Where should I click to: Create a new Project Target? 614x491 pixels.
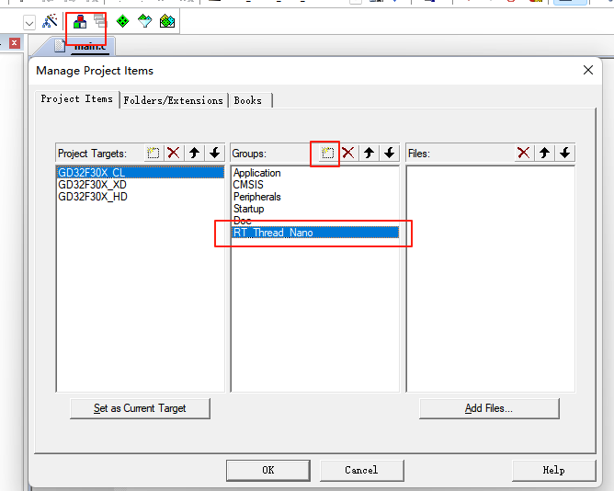(x=153, y=153)
